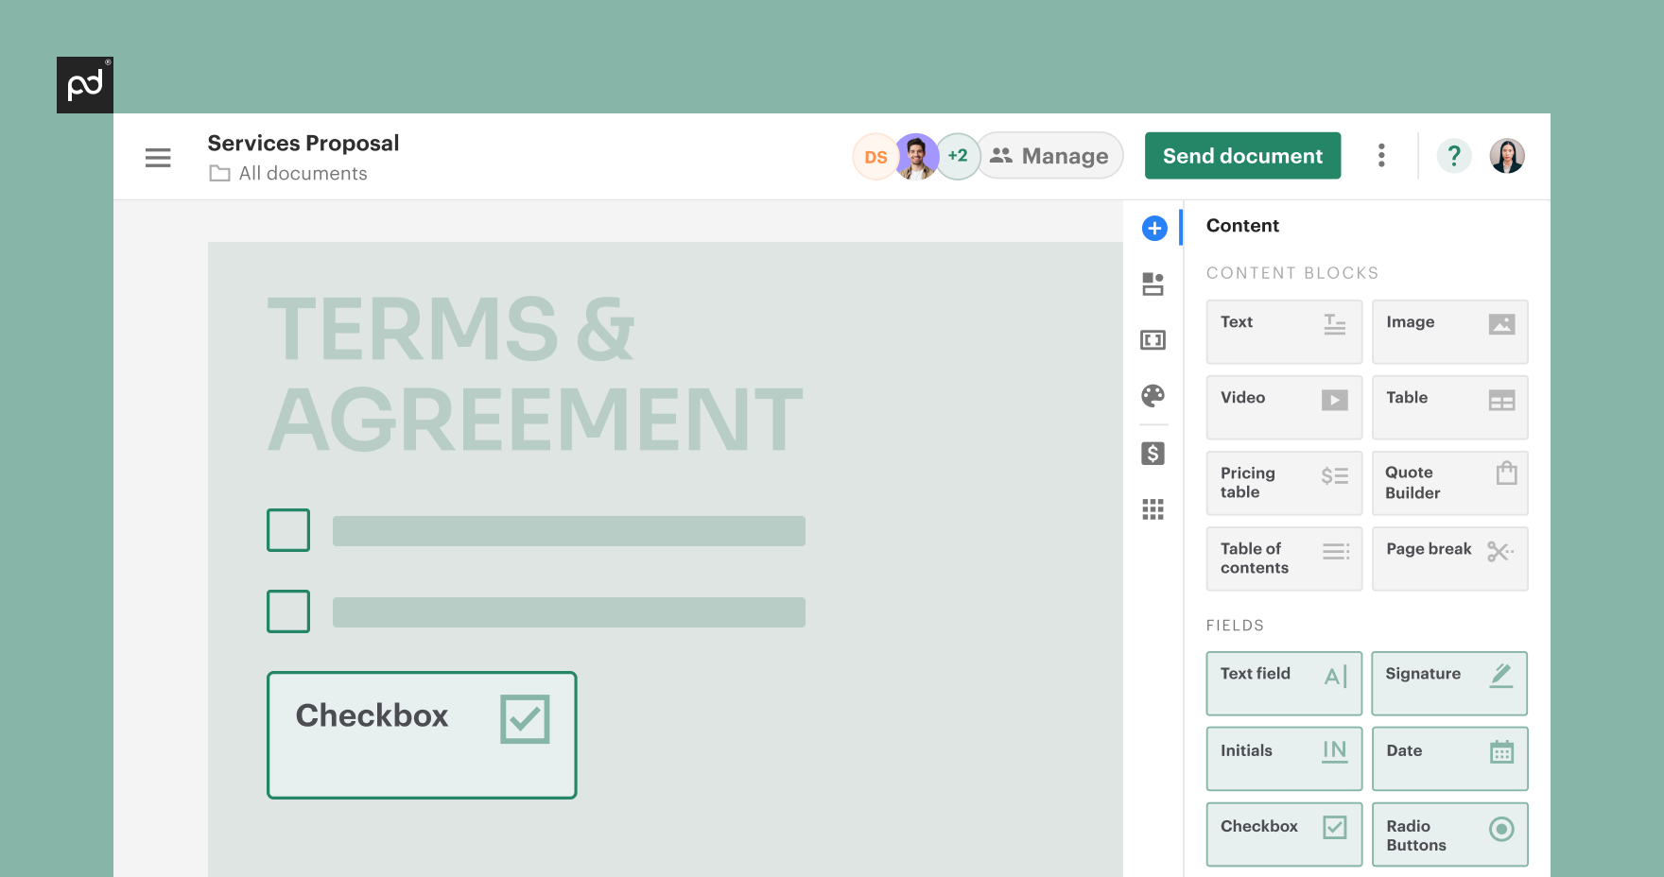Tick the first document checkbox
1664x877 pixels.
288,530
